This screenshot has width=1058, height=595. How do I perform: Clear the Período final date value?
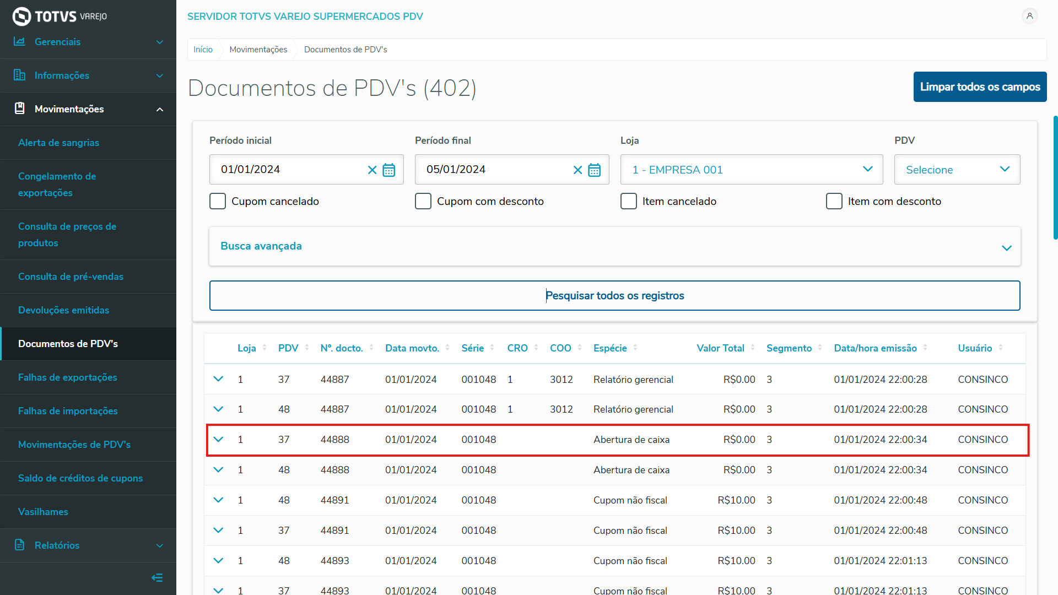[577, 170]
